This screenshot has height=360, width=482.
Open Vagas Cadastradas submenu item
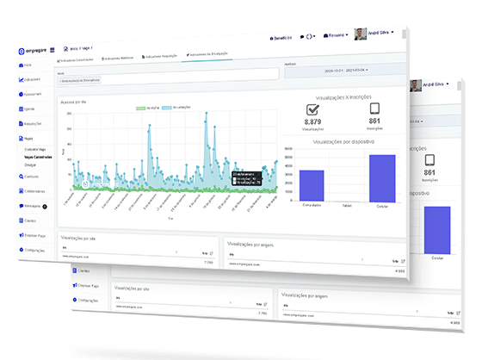click(38, 158)
